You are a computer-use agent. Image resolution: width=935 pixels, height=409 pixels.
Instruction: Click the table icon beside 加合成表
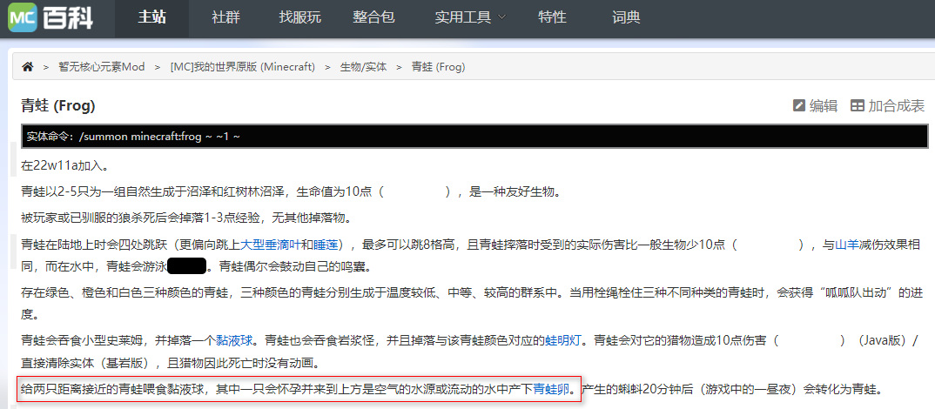pyautogui.click(x=857, y=105)
